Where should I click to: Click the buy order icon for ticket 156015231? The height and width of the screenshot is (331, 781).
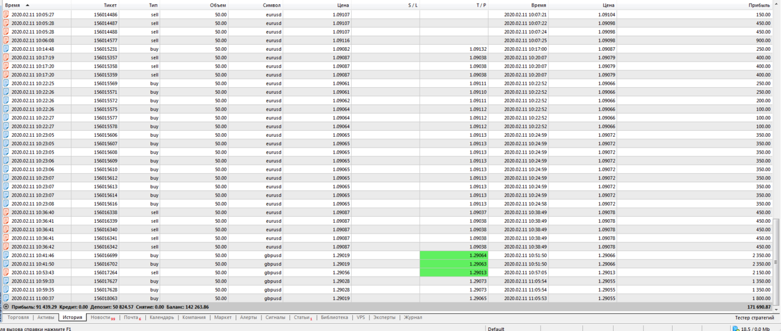coord(6,48)
